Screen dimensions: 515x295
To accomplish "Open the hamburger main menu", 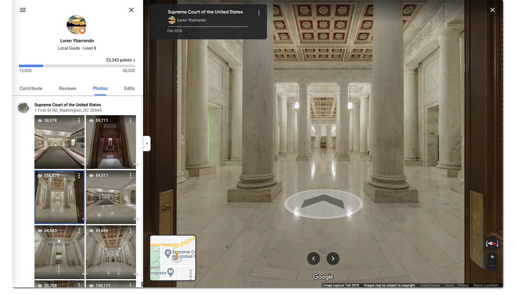I will (23, 10).
